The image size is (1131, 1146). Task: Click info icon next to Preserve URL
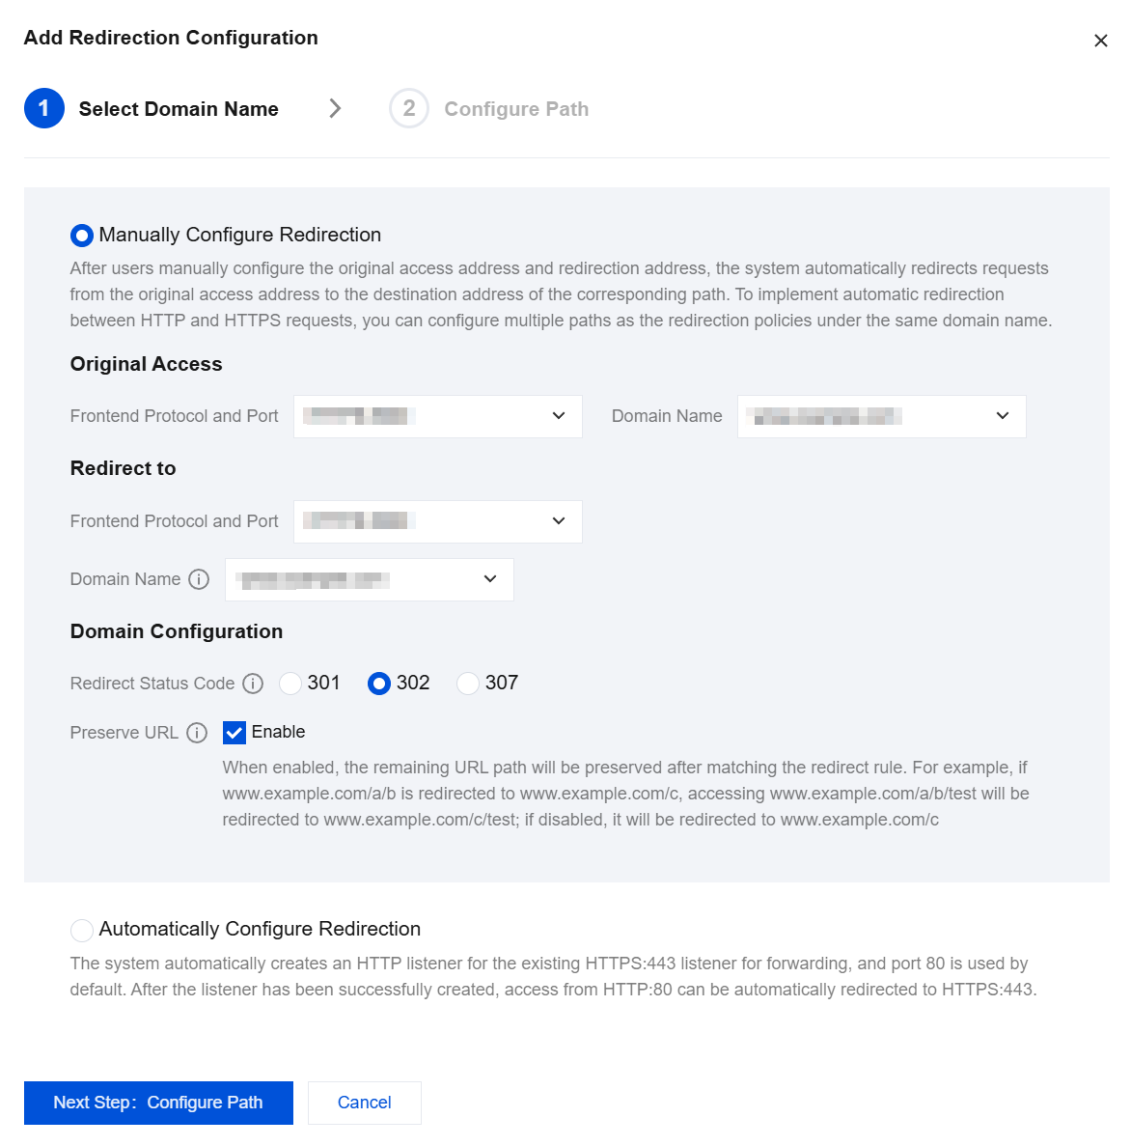pos(197,733)
